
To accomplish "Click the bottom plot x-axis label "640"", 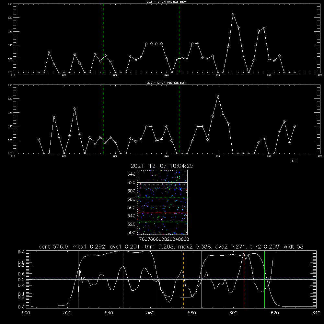I will tap(316, 313).
